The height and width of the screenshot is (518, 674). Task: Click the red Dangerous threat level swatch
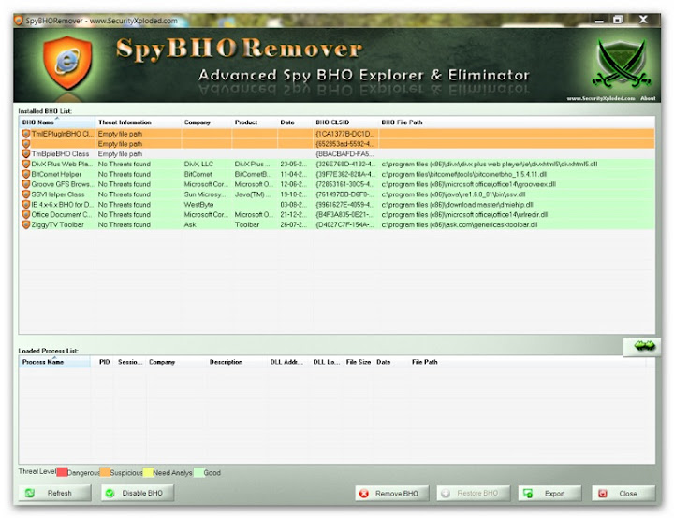click(62, 472)
